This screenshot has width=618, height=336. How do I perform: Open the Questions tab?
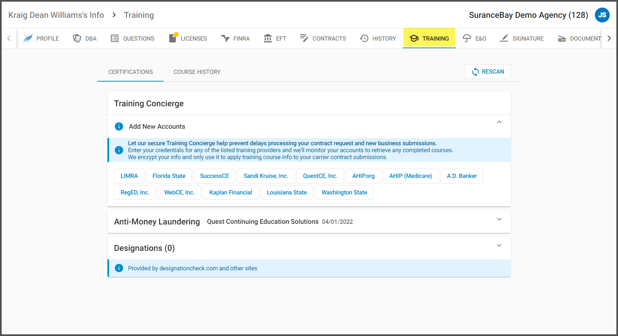(133, 38)
